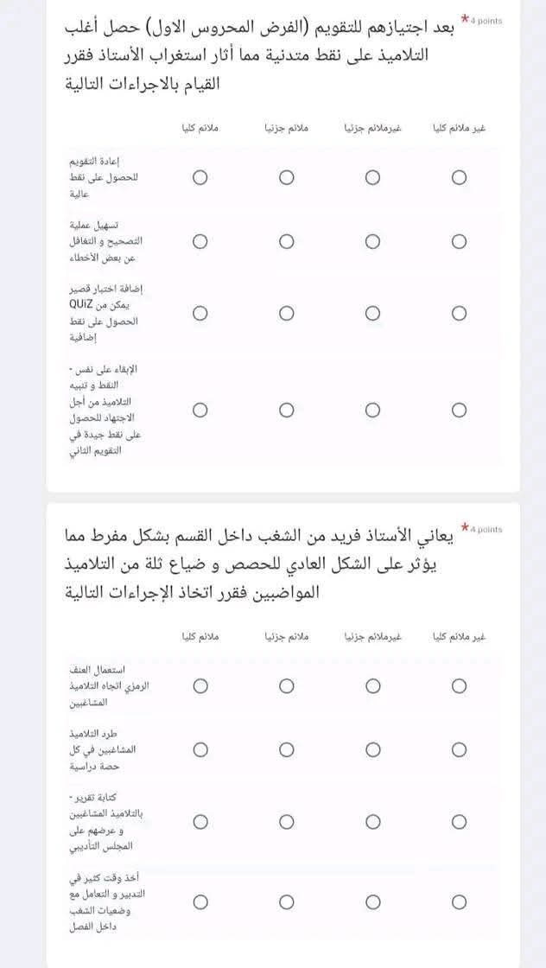
Task: Mark 'ملائم جزئيا' for كتابة تقرير row
Action: pyautogui.click(x=287, y=821)
